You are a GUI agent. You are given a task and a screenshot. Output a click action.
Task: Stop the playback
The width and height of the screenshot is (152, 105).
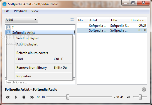pyautogui.click(x=24, y=97)
